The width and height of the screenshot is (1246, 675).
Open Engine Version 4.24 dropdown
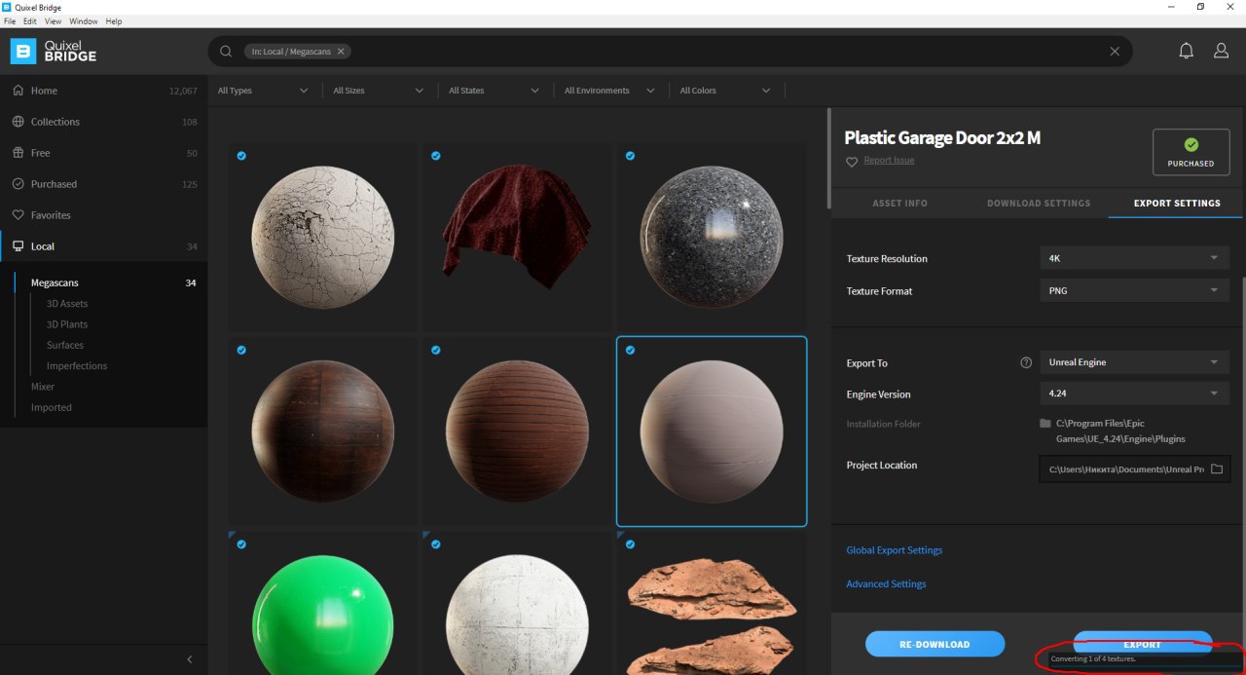click(x=1134, y=394)
